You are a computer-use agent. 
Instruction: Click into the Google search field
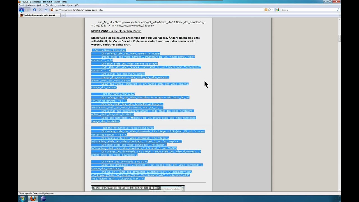pos(309,10)
